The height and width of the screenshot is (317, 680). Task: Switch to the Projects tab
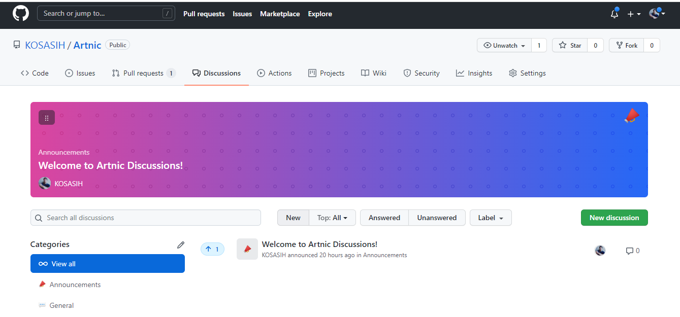pyautogui.click(x=327, y=73)
